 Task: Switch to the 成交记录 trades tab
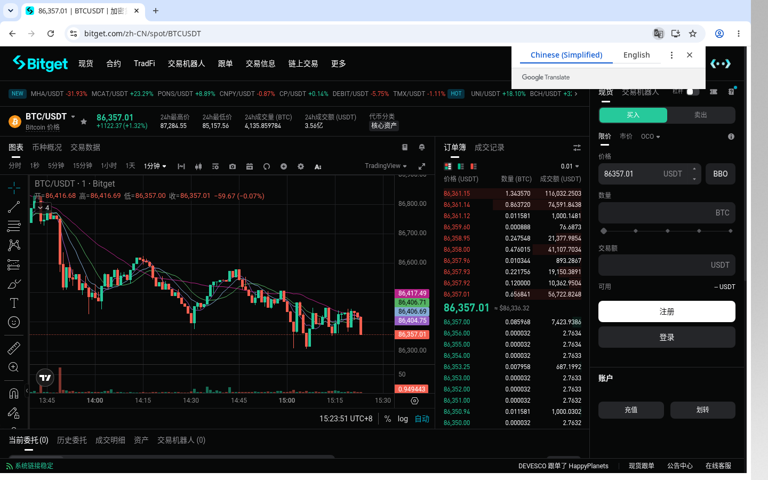pyautogui.click(x=490, y=148)
